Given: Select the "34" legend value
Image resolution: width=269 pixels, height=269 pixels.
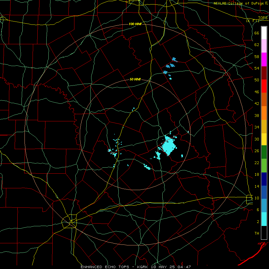Looking at the screenshot, I should click(x=257, y=127).
